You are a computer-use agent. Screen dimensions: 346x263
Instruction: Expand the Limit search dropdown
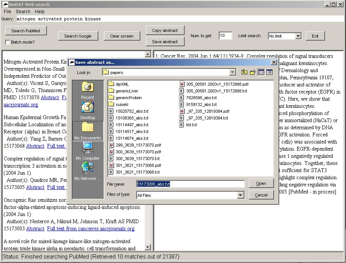298,36
